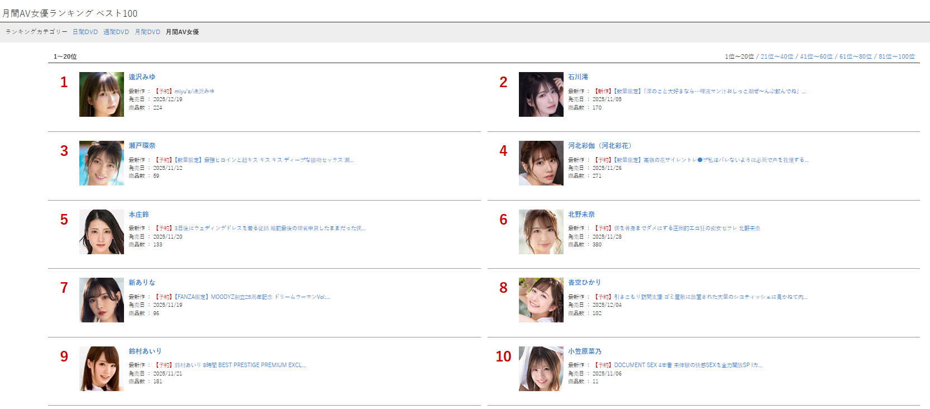Go to ranks 61位～80位 page
930x409 pixels.
(x=855, y=56)
